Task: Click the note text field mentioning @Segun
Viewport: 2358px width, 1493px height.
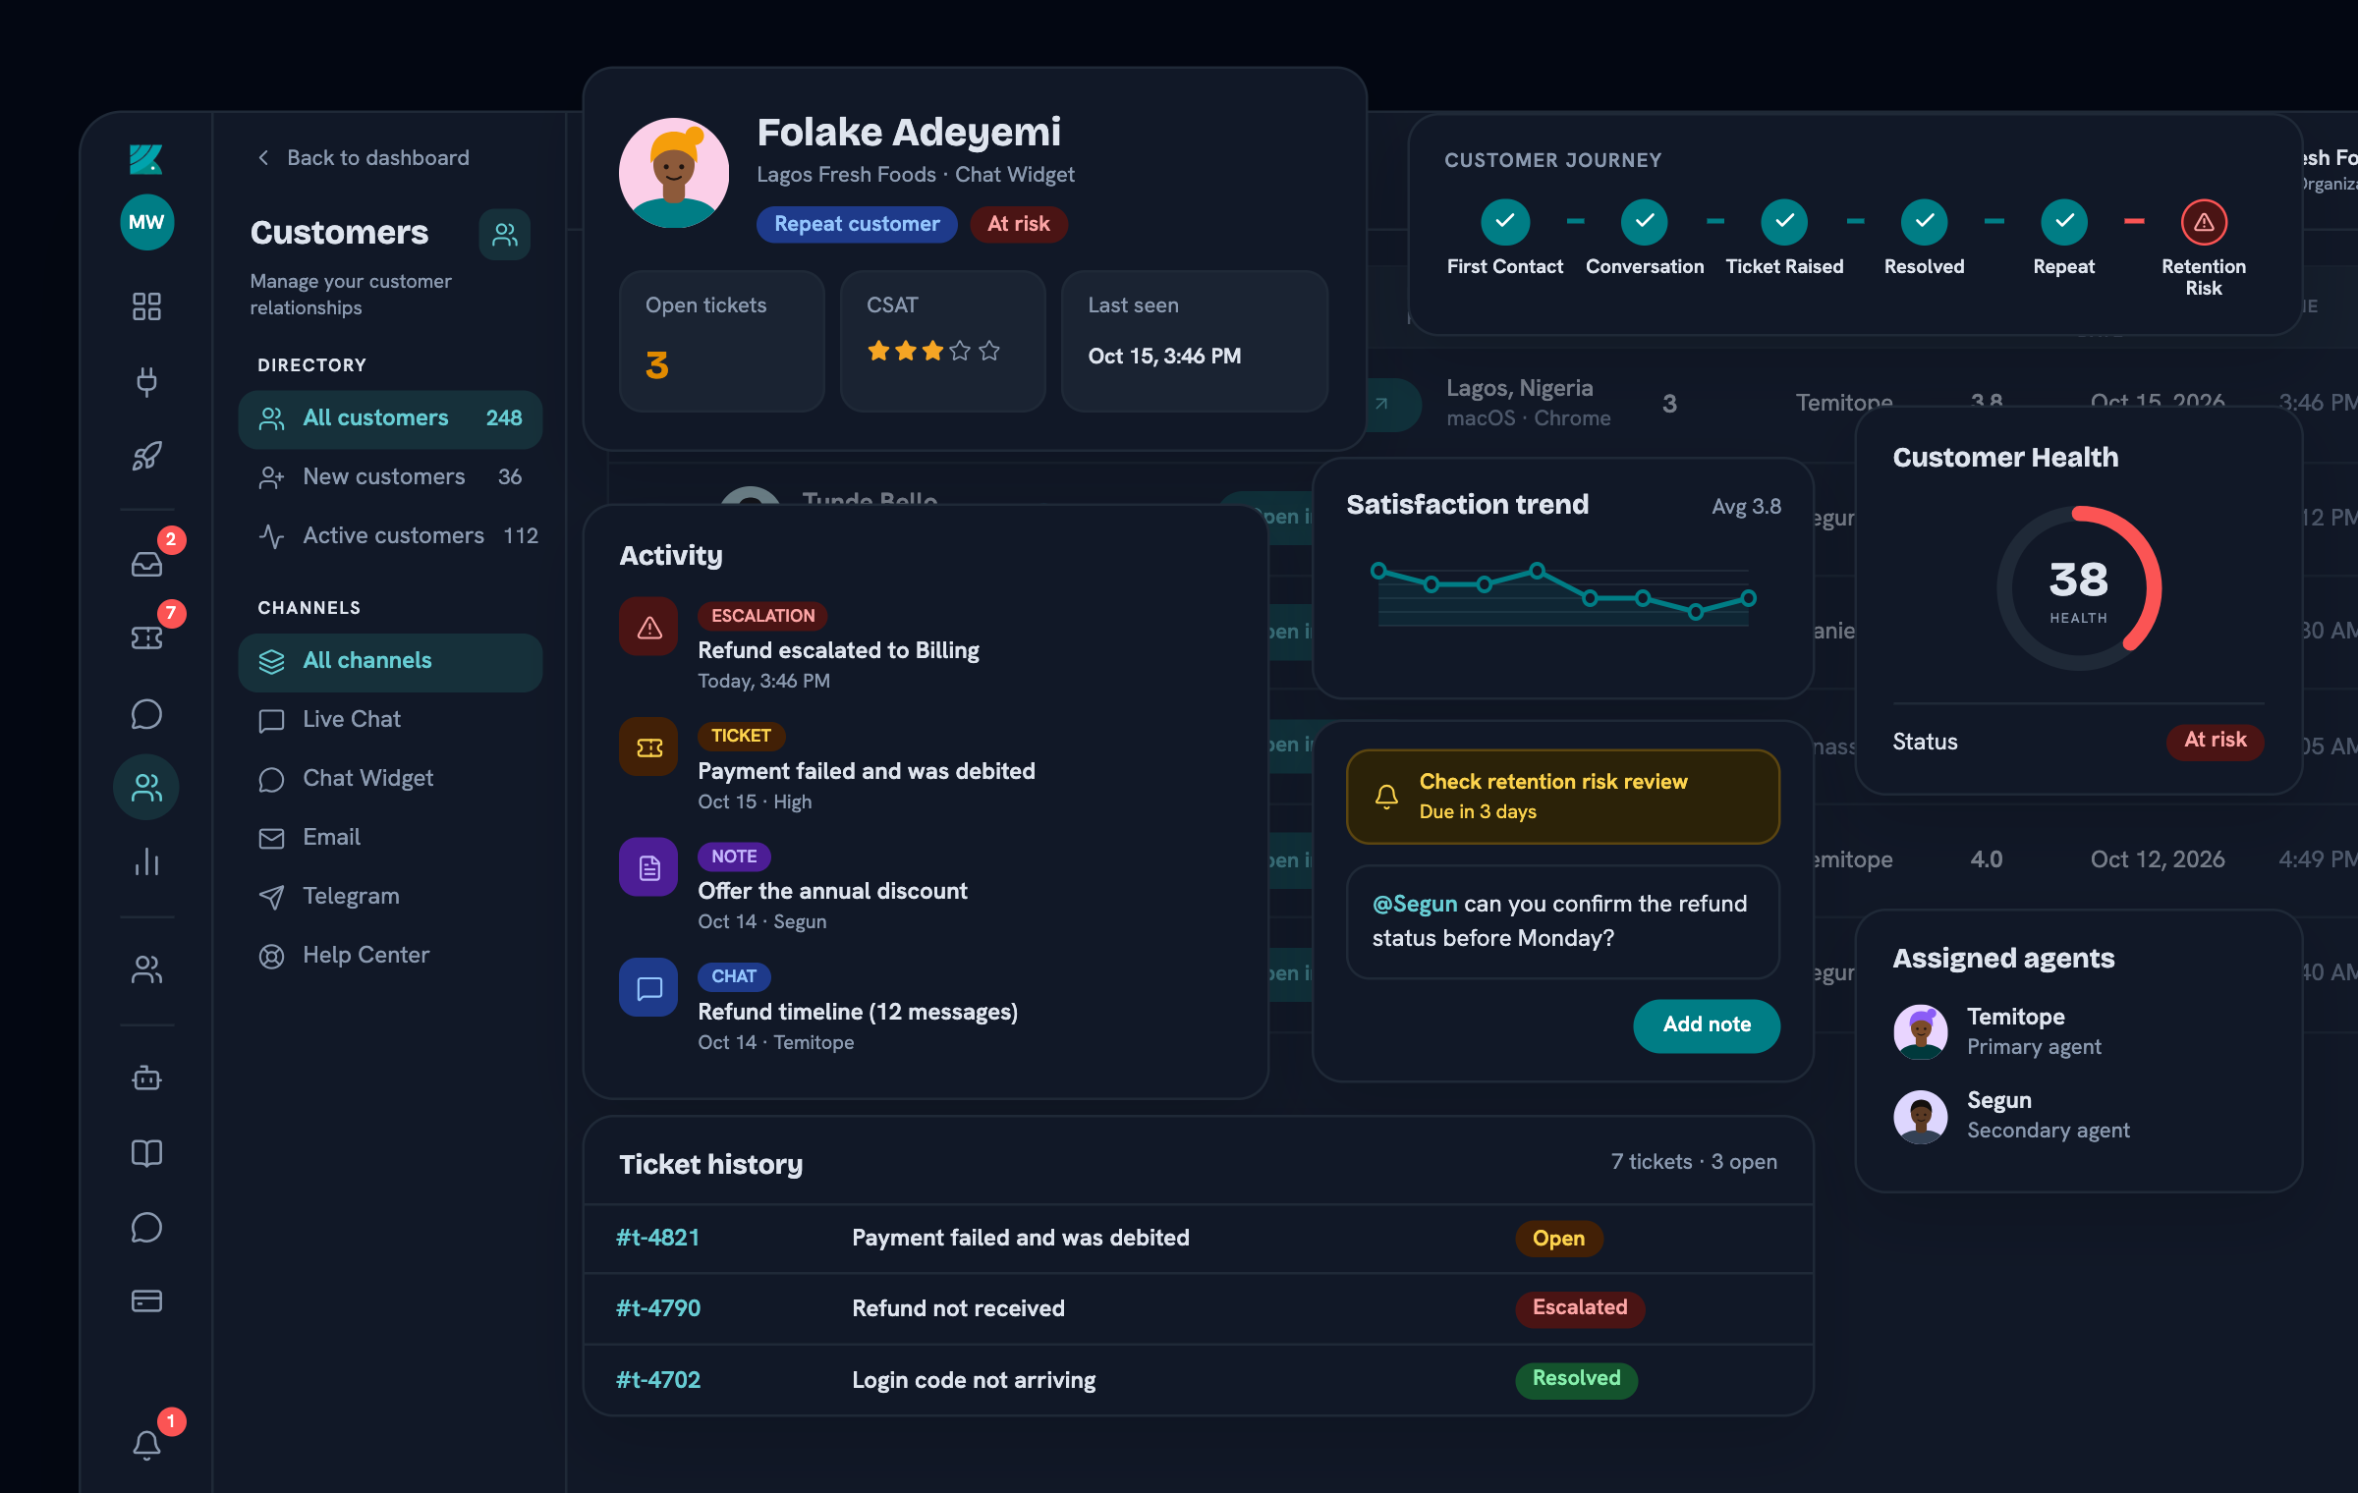Action: pos(1563,921)
